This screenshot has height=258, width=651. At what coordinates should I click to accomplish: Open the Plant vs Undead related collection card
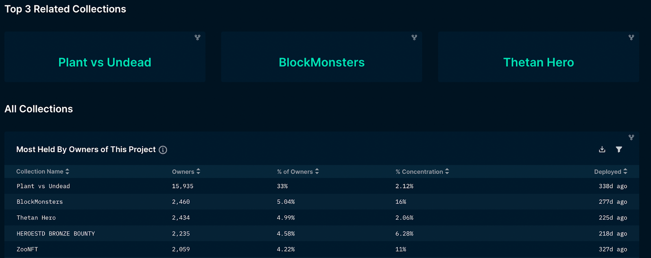105,57
